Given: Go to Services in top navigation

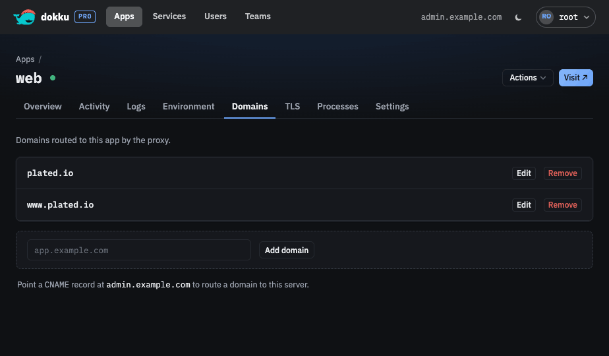Looking at the screenshot, I should coord(169,16).
